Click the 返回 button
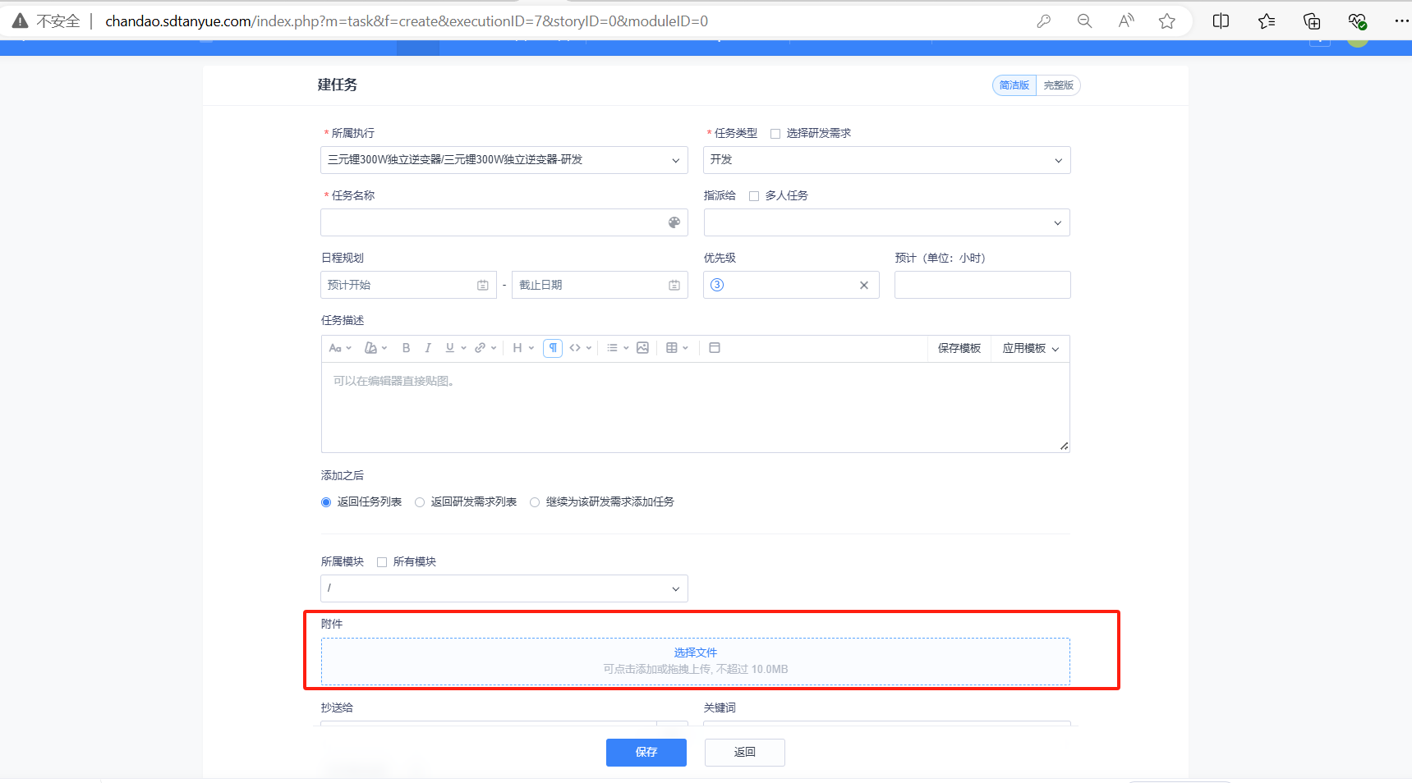 tap(745, 753)
